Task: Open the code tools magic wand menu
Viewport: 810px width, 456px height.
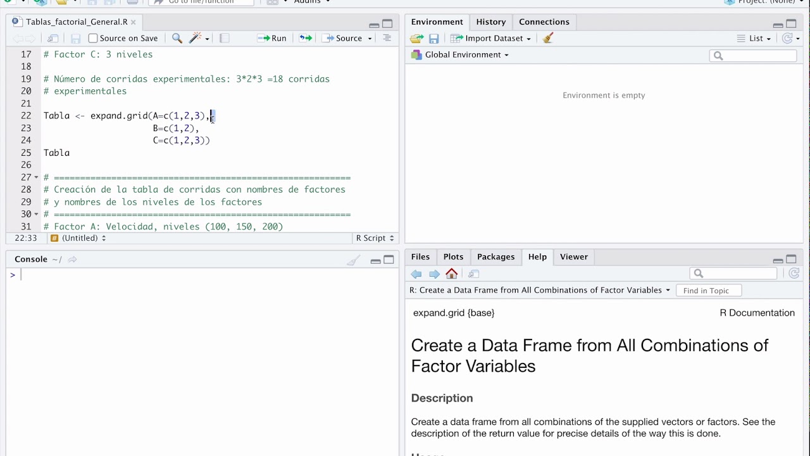Action: tap(199, 38)
